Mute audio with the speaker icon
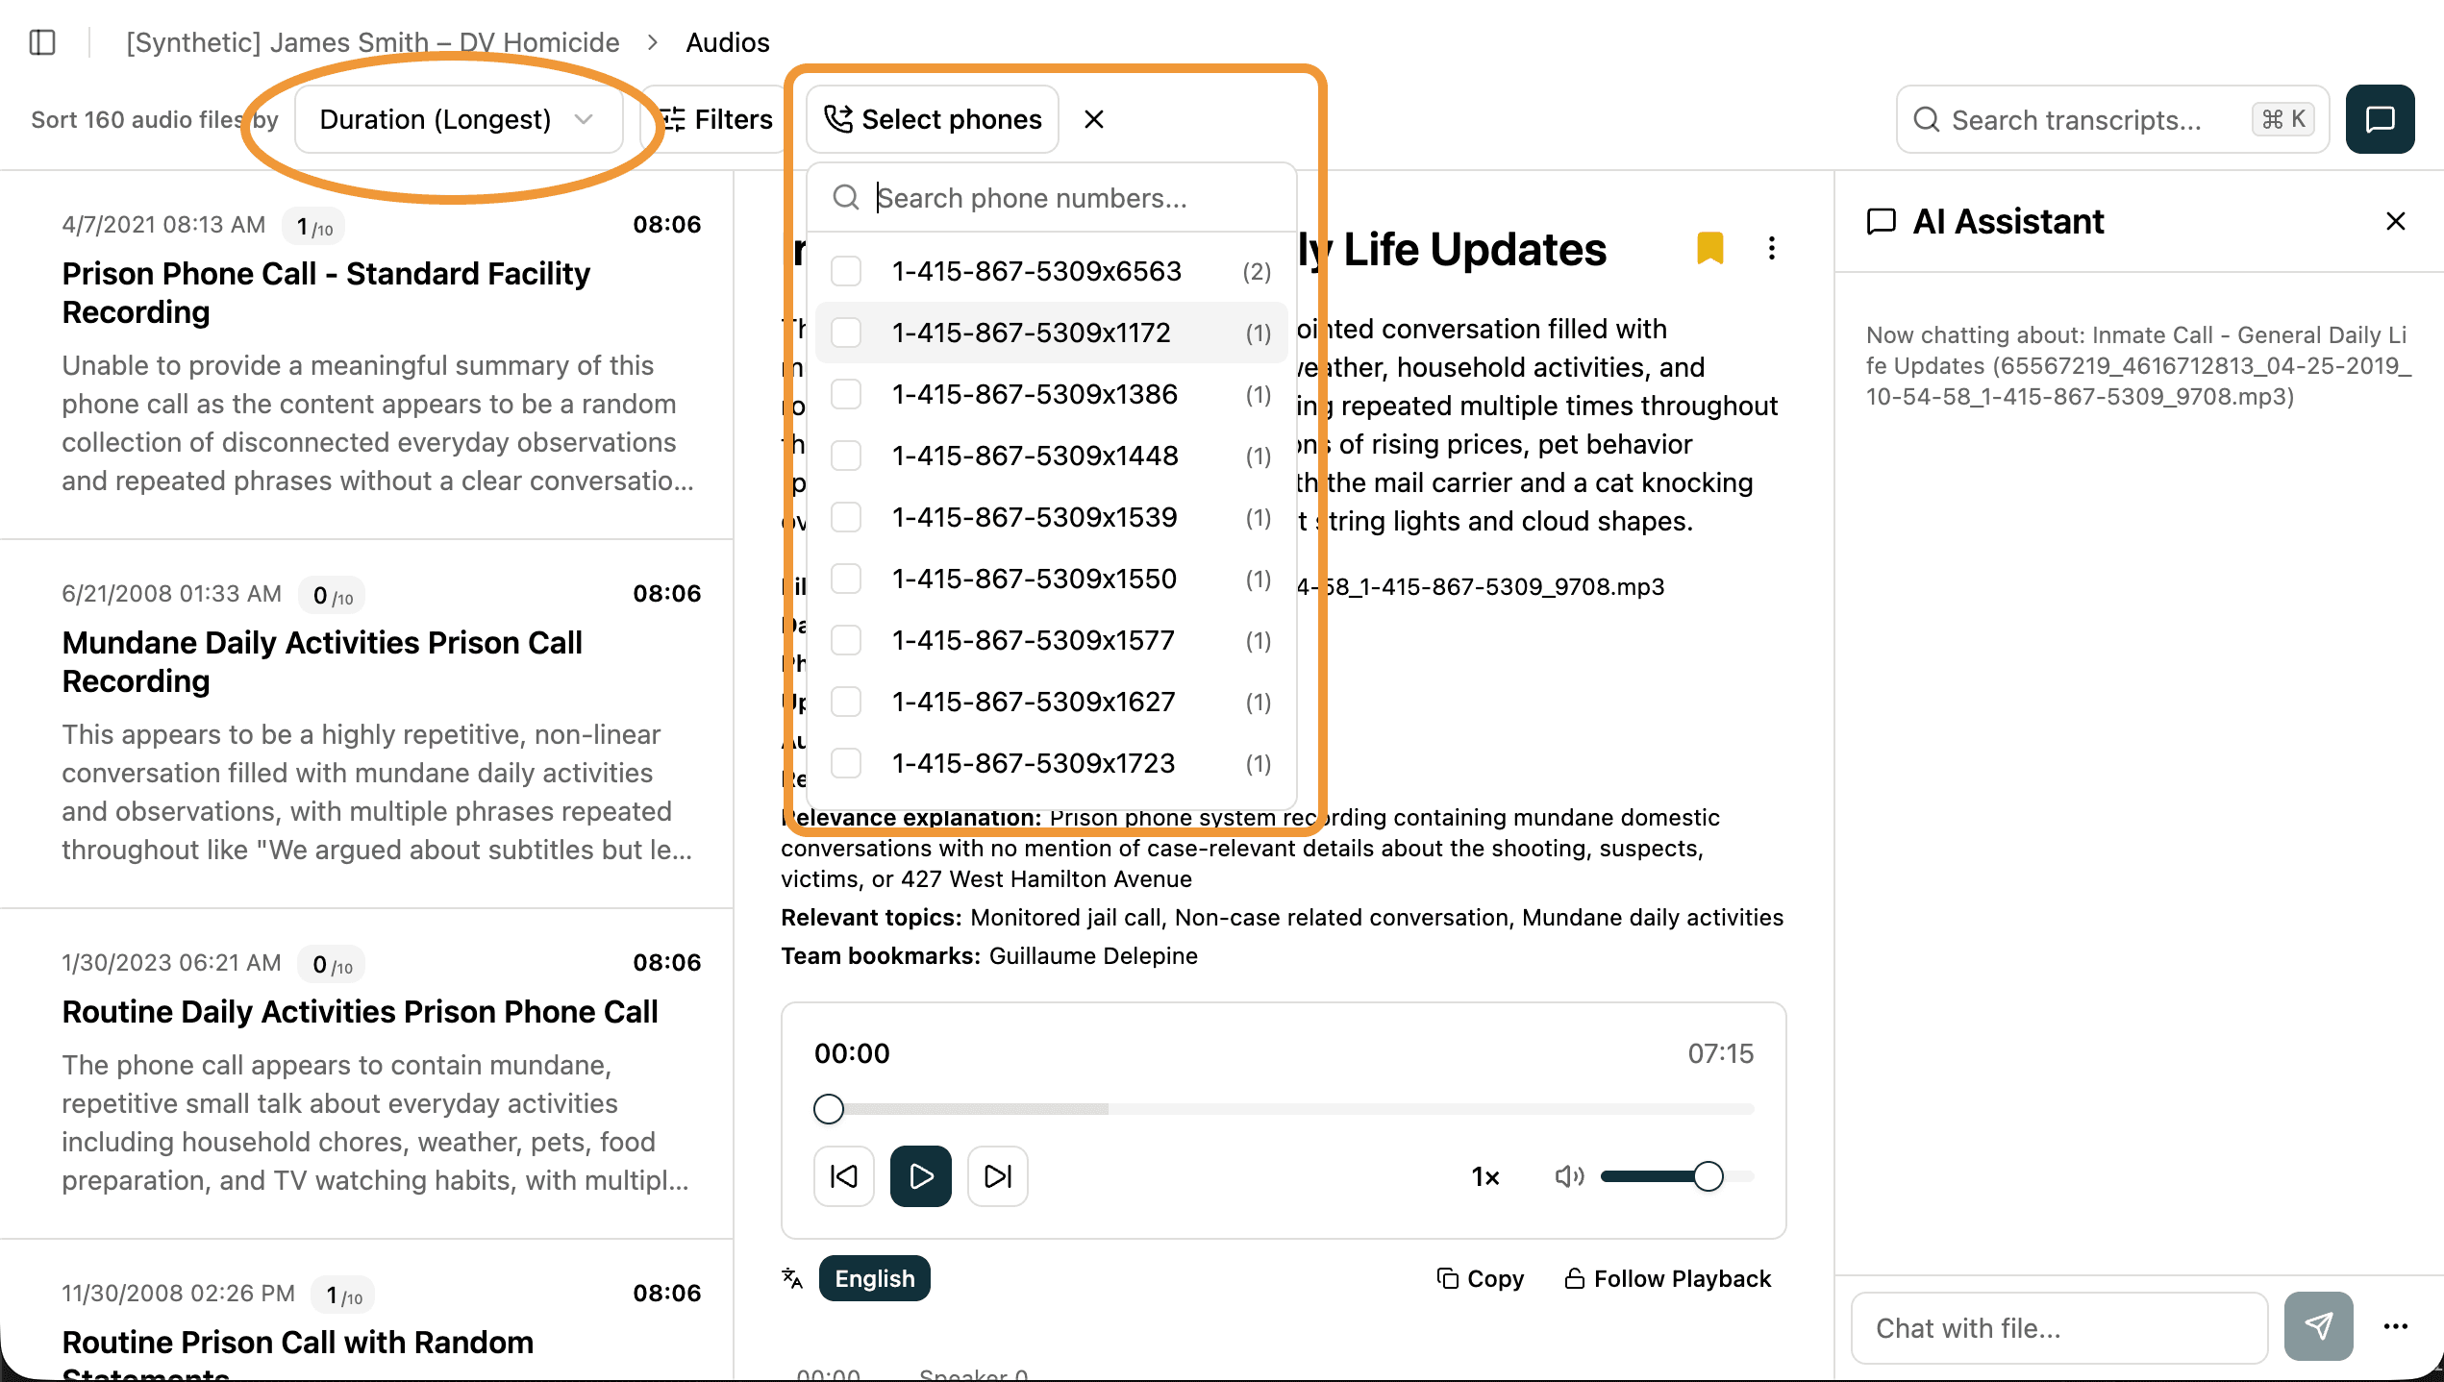Viewport: 2444px width, 1382px height. click(1568, 1175)
